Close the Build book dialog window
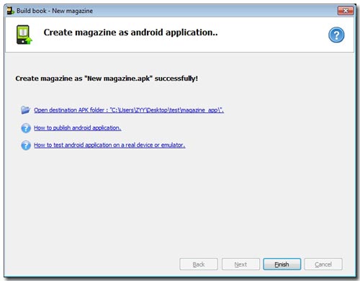 346,11
